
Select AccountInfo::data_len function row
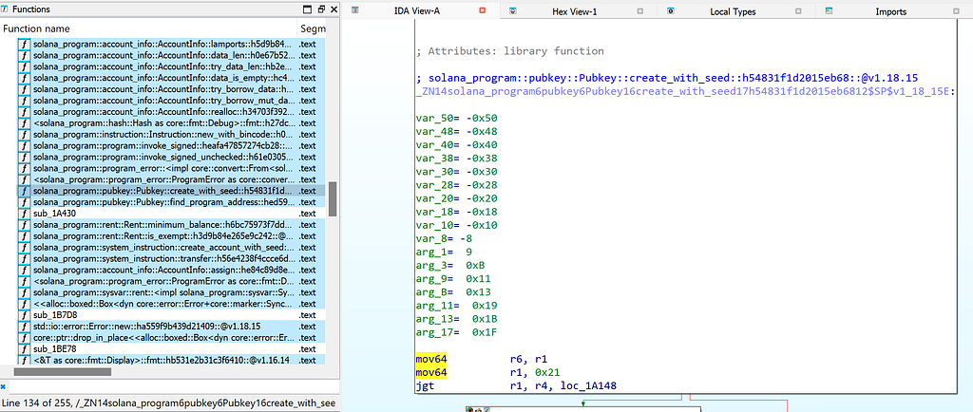[171, 55]
